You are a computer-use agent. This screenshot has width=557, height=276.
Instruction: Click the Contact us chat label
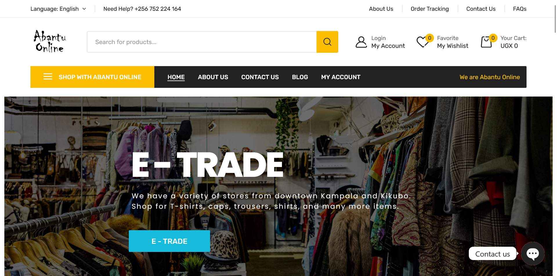493,254
